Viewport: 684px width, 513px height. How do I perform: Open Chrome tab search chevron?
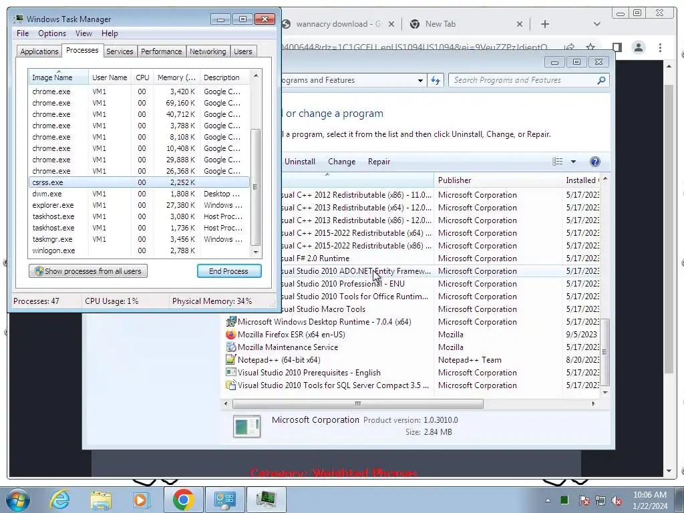(597, 24)
